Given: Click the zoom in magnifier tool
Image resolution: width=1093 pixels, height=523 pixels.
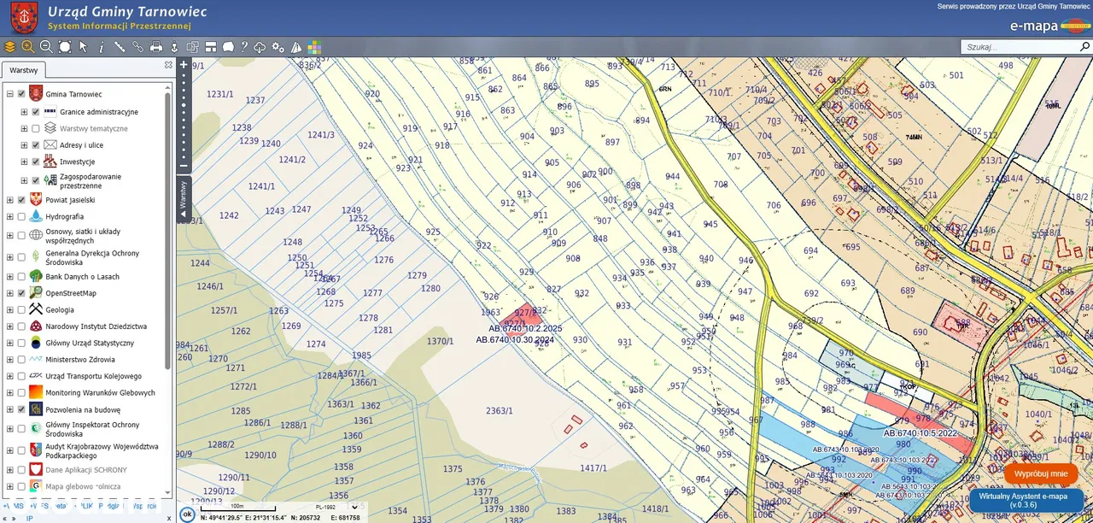Looking at the screenshot, I should click(28, 47).
